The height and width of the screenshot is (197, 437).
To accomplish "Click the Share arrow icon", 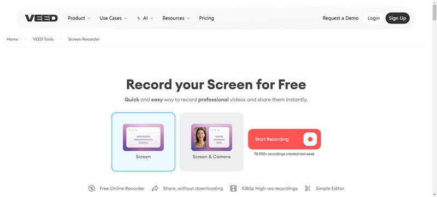I will tap(155, 188).
